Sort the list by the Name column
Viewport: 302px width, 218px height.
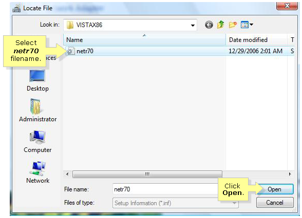point(144,40)
